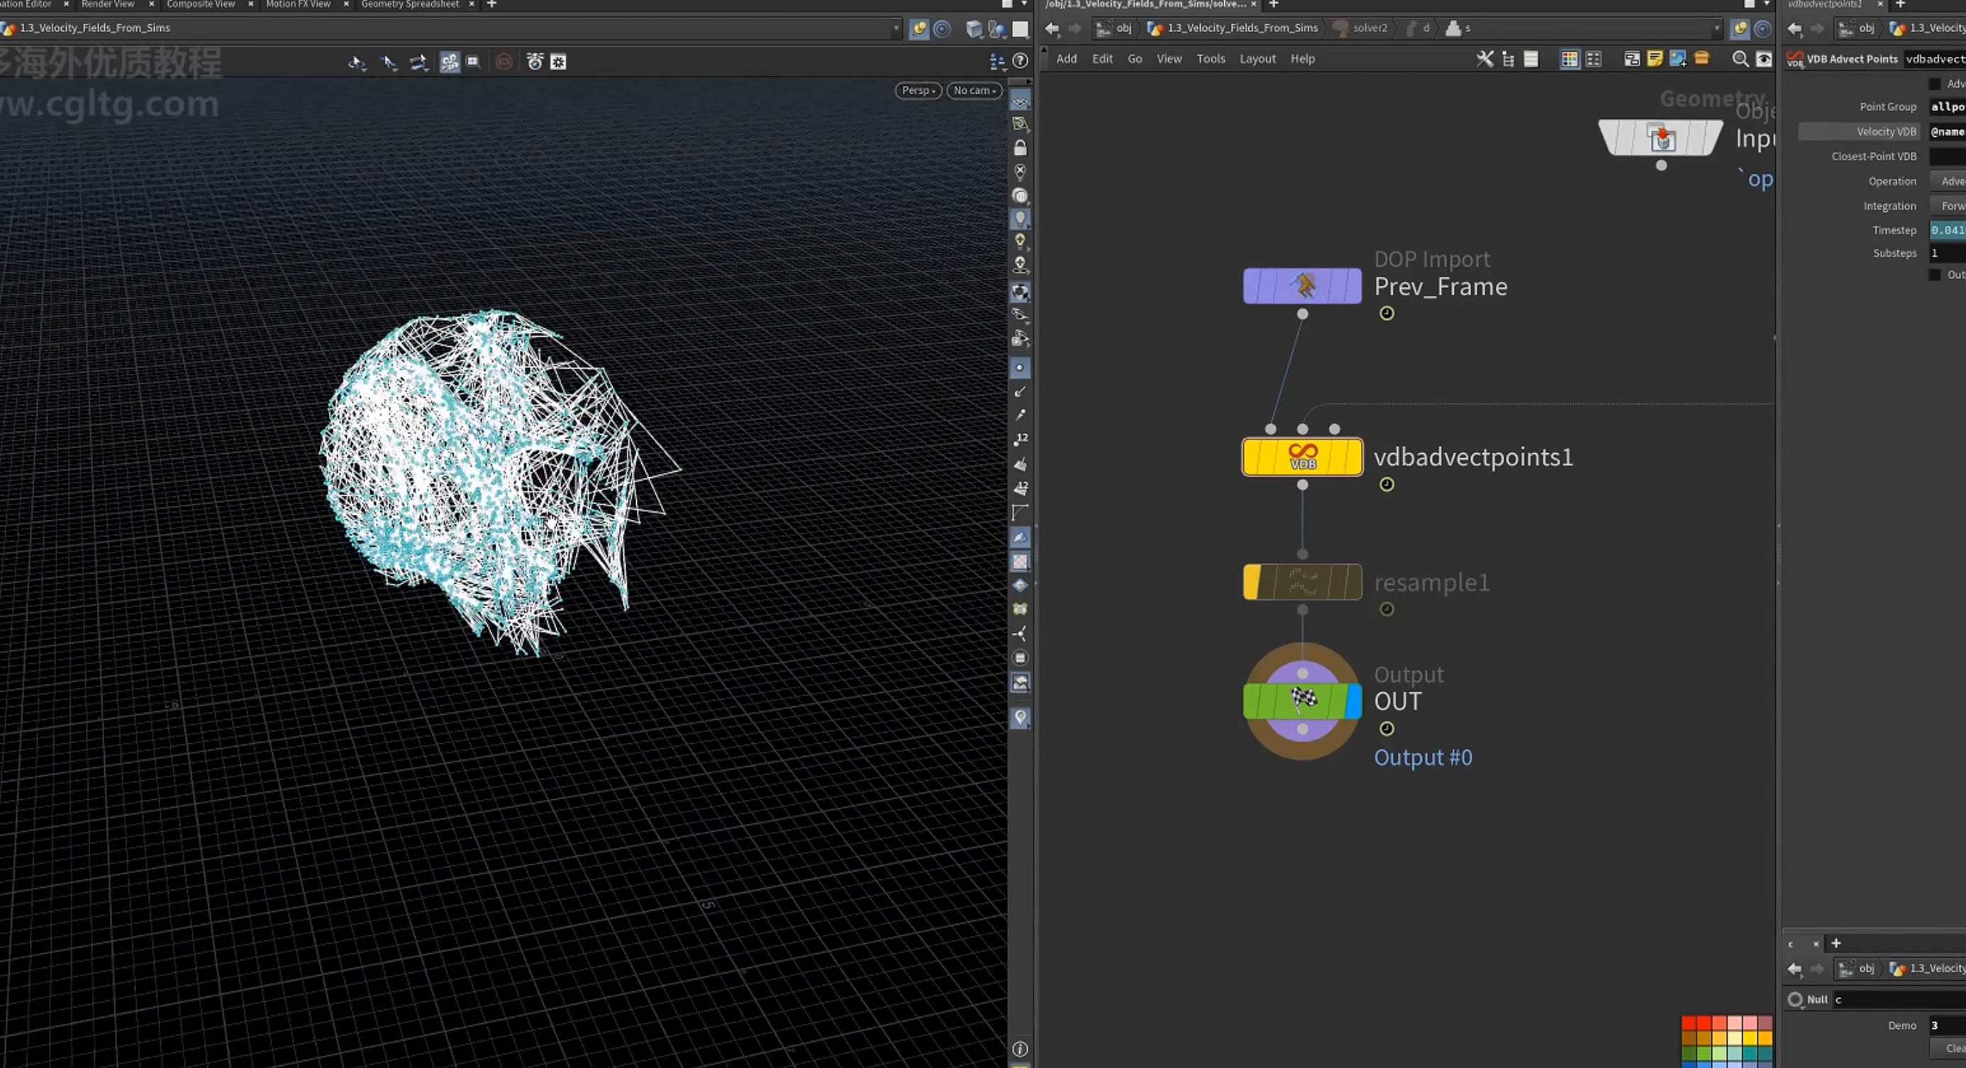Show tree view icon in network editor
The image size is (1966, 1068).
pos(1508,59)
